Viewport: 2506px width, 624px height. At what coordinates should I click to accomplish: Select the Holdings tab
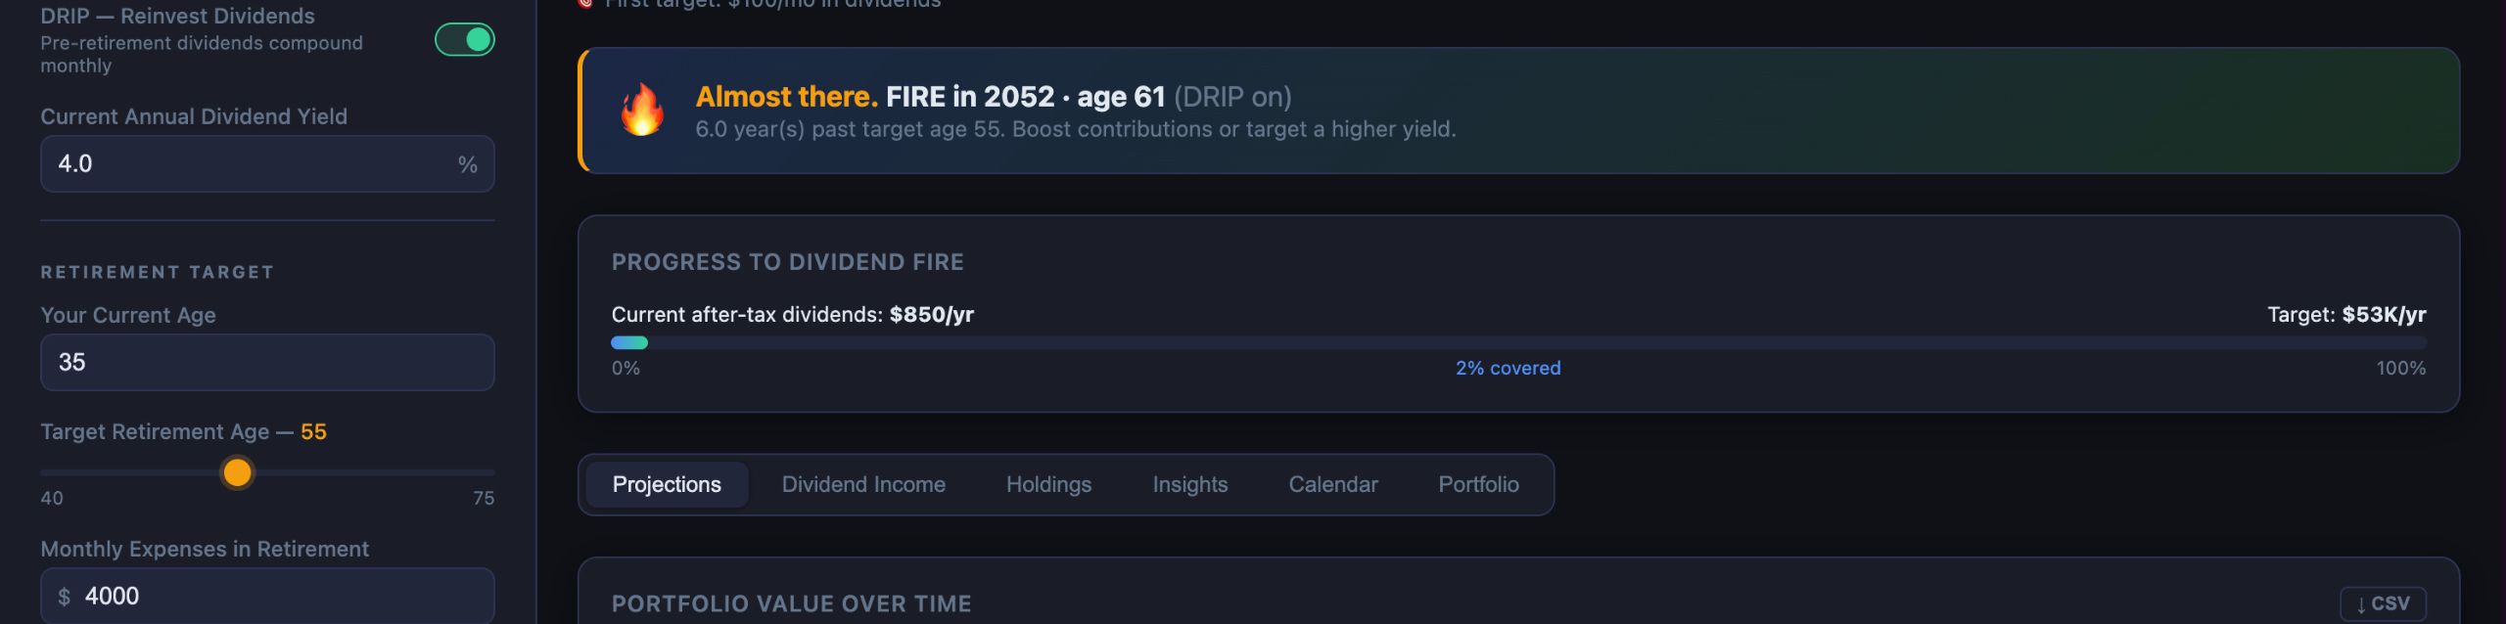click(1048, 484)
